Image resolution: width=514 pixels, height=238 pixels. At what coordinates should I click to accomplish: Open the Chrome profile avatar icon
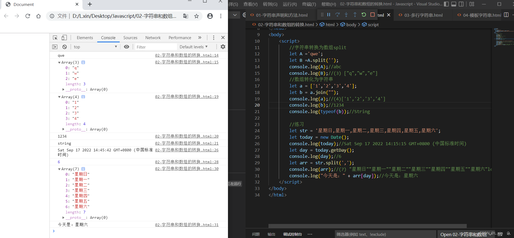pos(210,16)
